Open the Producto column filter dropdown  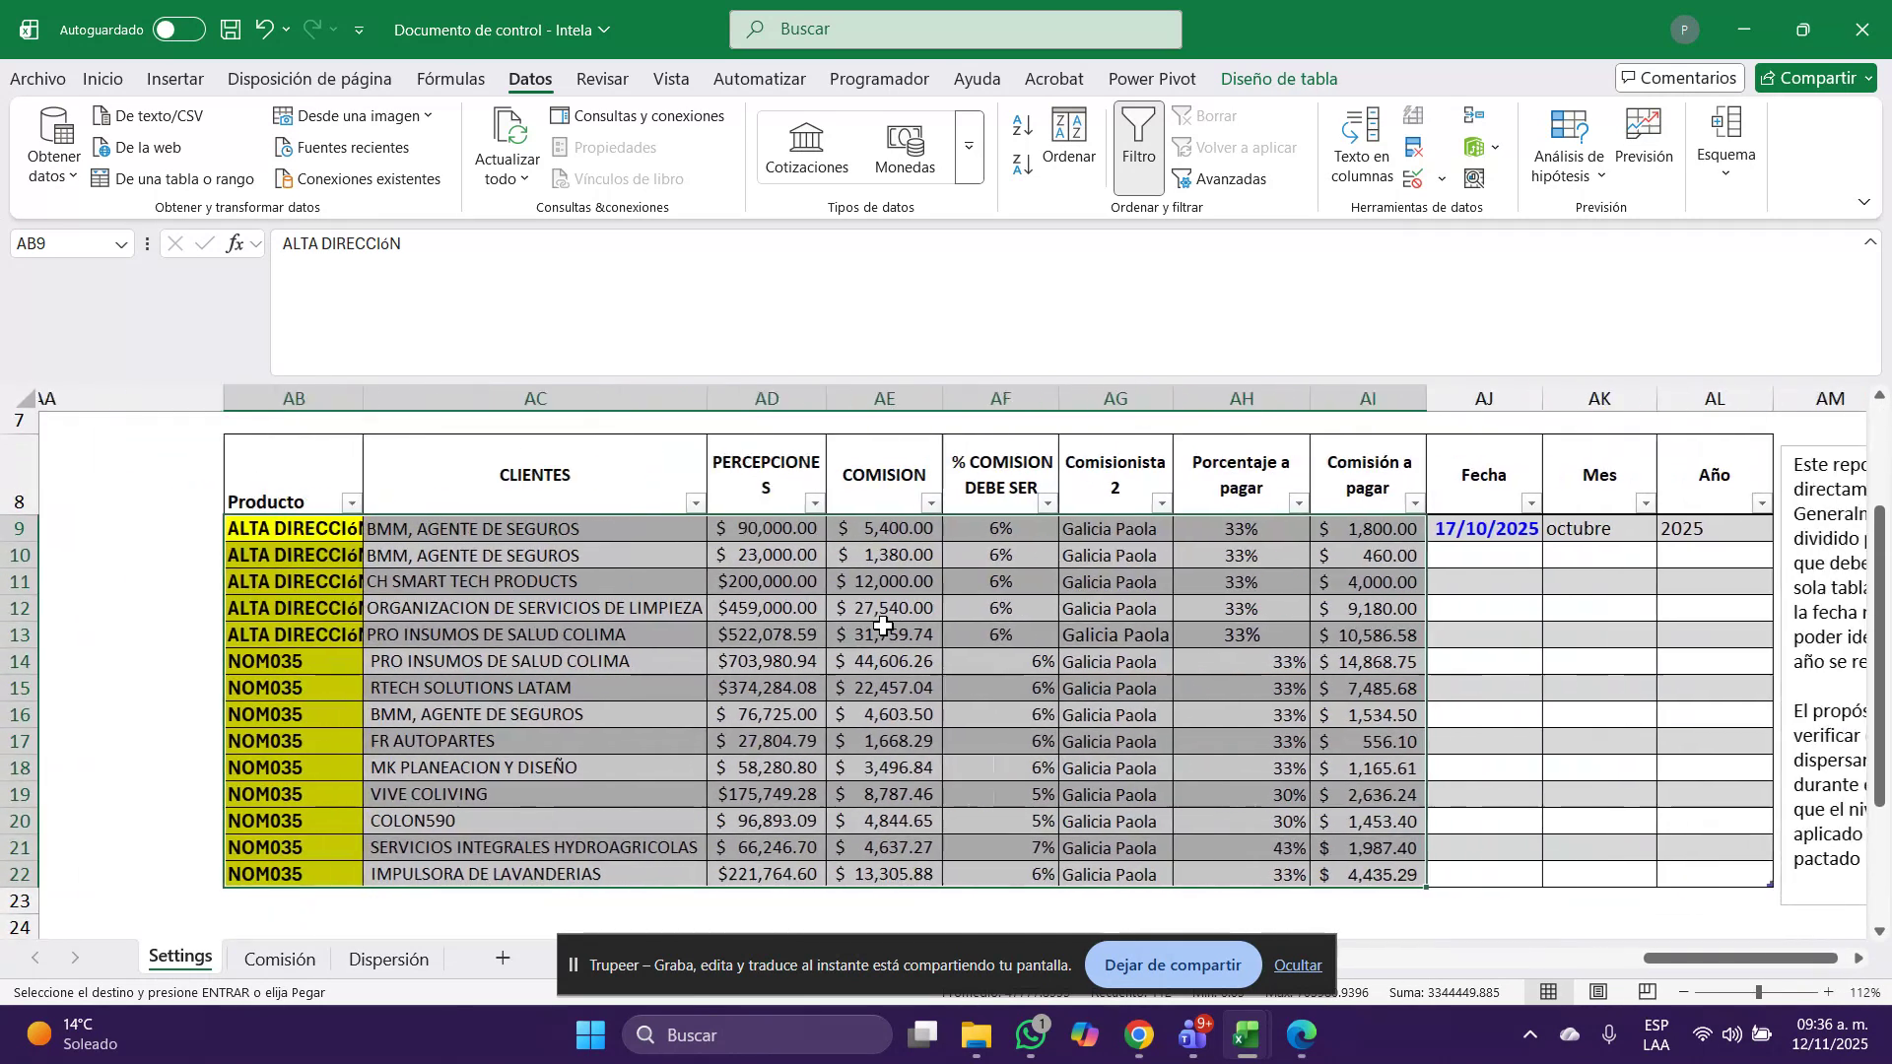tap(352, 502)
